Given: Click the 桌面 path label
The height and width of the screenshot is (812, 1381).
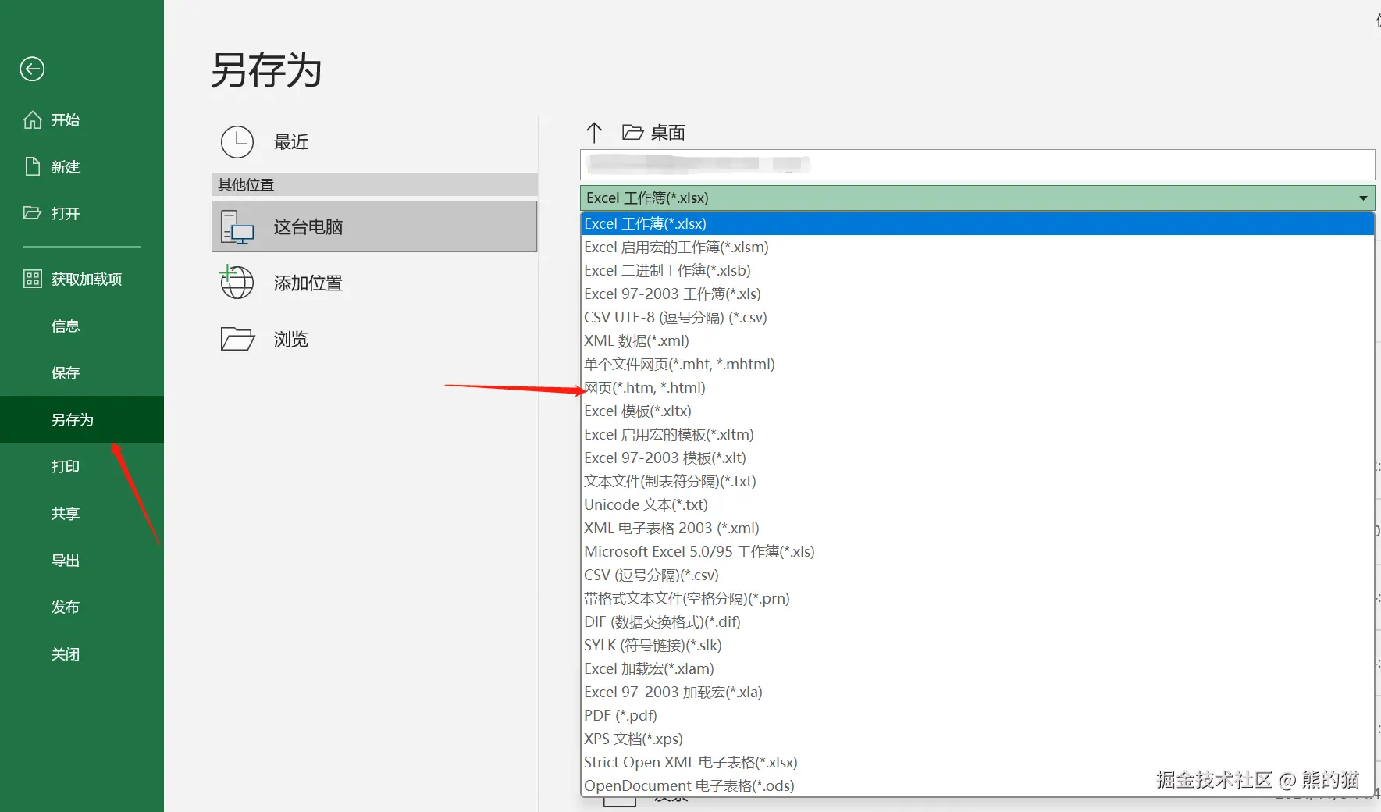Looking at the screenshot, I should tap(668, 133).
